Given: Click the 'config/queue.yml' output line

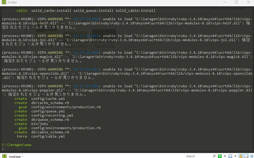Looking at the screenshot, I should click(48, 111).
